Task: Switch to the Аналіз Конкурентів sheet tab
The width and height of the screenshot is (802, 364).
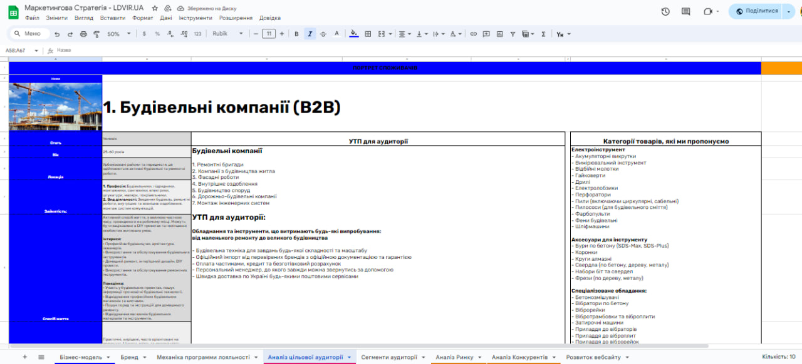Action: [523, 357]
